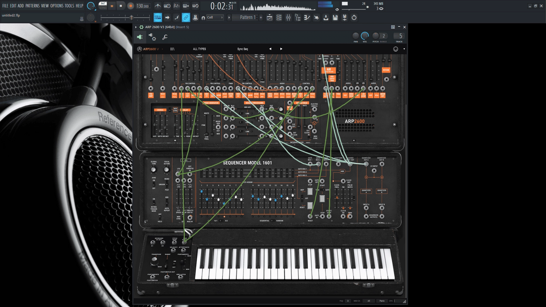Toggle the A440 ON/OFF switch
The height and width of the screenshot is (307, 546).
[154, 184]
